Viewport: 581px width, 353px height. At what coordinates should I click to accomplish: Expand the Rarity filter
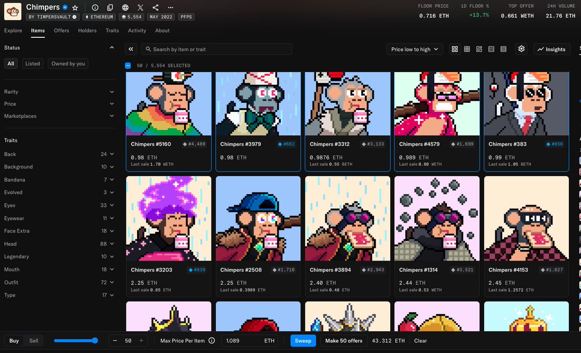click(x=59, y=92)
